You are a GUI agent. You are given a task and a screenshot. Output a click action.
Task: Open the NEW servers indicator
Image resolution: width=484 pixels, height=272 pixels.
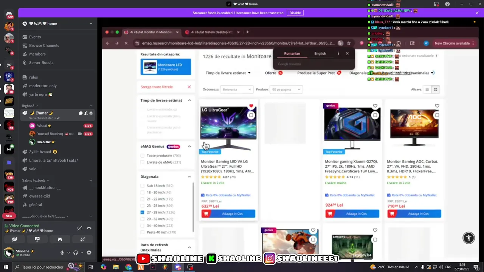[x=9, y=216]
